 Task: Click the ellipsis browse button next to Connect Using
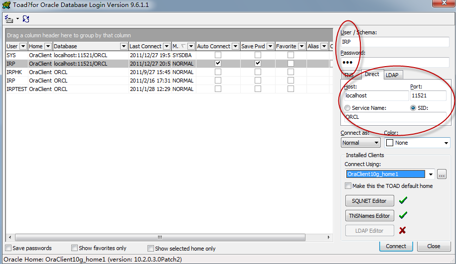442,175
